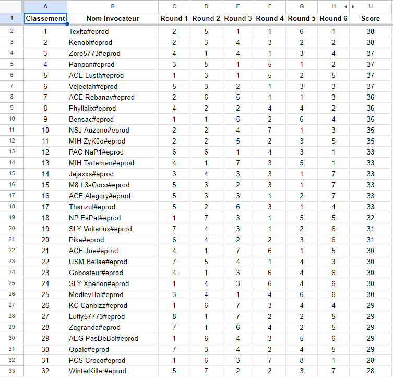Screen dimensions: 393x379
Task: Select cell Jajaxxs#eprod
Action: tap(113, 174)
